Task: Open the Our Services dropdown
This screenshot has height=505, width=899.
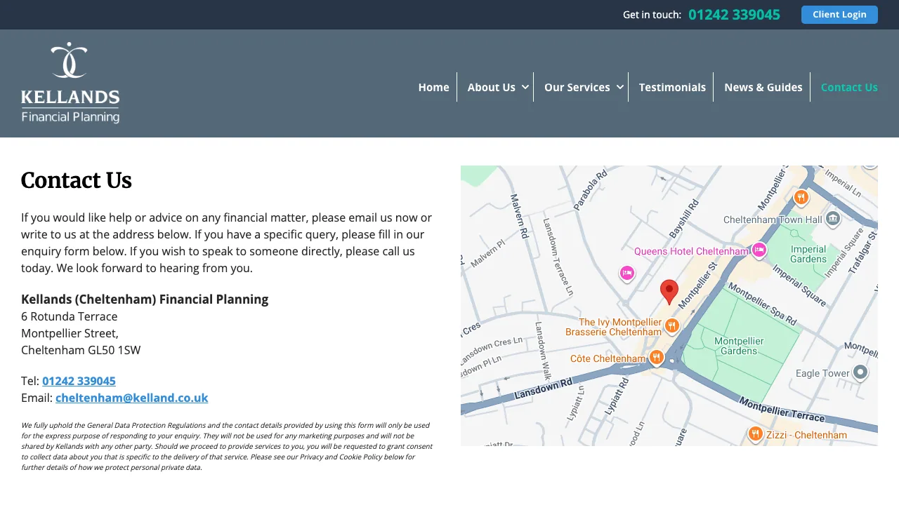Action: click(576, 87)
